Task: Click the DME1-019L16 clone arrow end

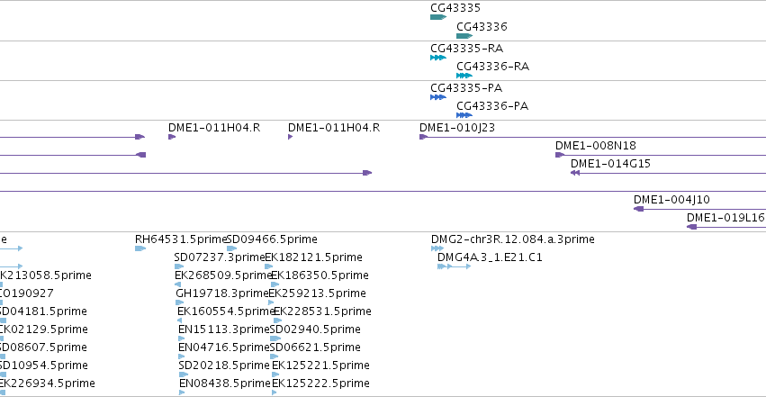Action: (x=692, y=227)
